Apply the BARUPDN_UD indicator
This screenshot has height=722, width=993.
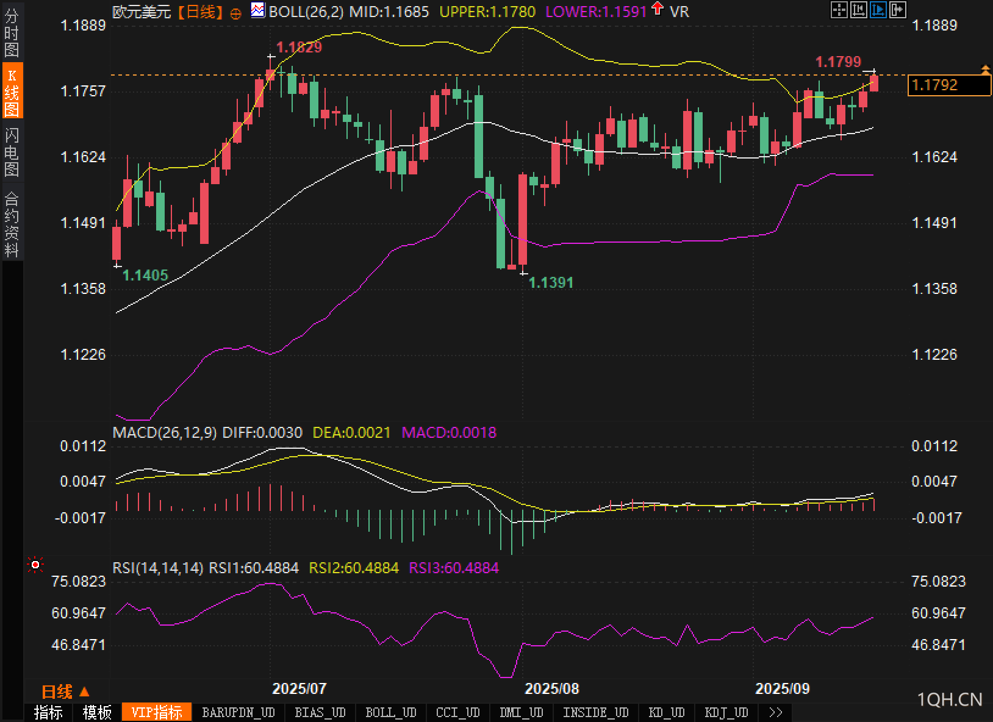(x=238, y=712)
